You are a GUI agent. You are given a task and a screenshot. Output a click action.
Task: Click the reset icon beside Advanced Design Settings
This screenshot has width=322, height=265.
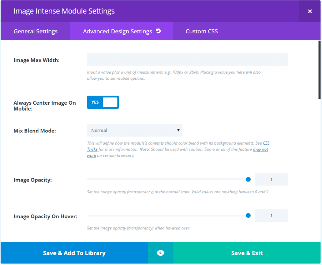point(158,31)
